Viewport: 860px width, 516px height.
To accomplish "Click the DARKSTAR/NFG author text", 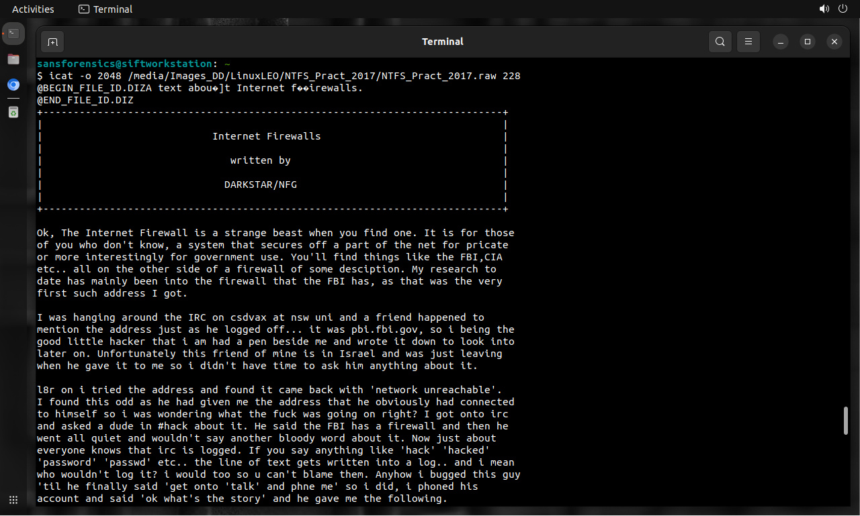I will [x=260, y=185].
